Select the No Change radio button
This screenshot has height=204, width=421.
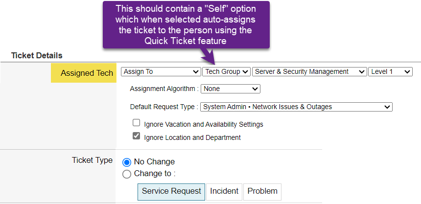tap(127, 162)
